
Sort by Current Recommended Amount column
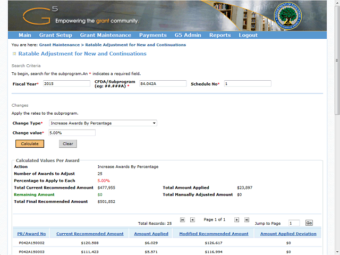click(x=90, y=234)
